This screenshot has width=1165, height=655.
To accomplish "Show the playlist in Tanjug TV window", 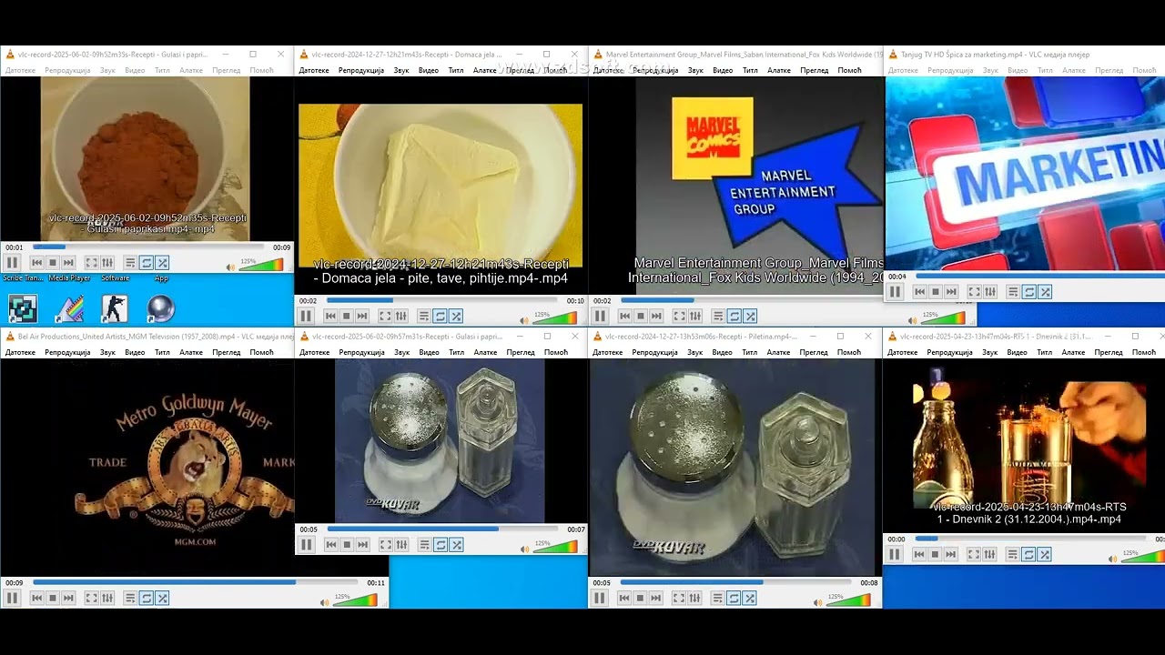I will [x=1013, y=292].
